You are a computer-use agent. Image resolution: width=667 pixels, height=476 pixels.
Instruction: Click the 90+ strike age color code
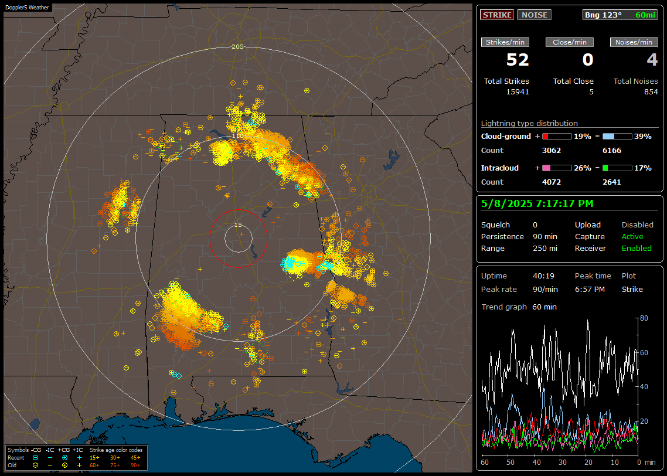(x=135, y=465)
